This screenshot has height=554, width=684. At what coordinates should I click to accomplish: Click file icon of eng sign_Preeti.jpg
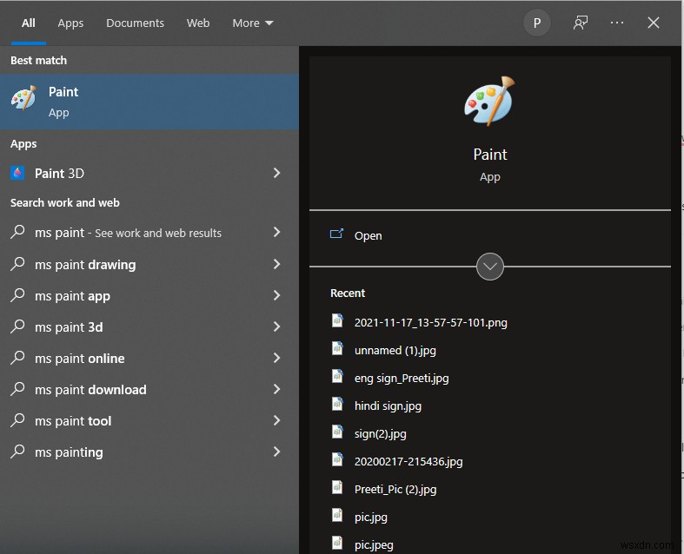(x=337, y=377)
